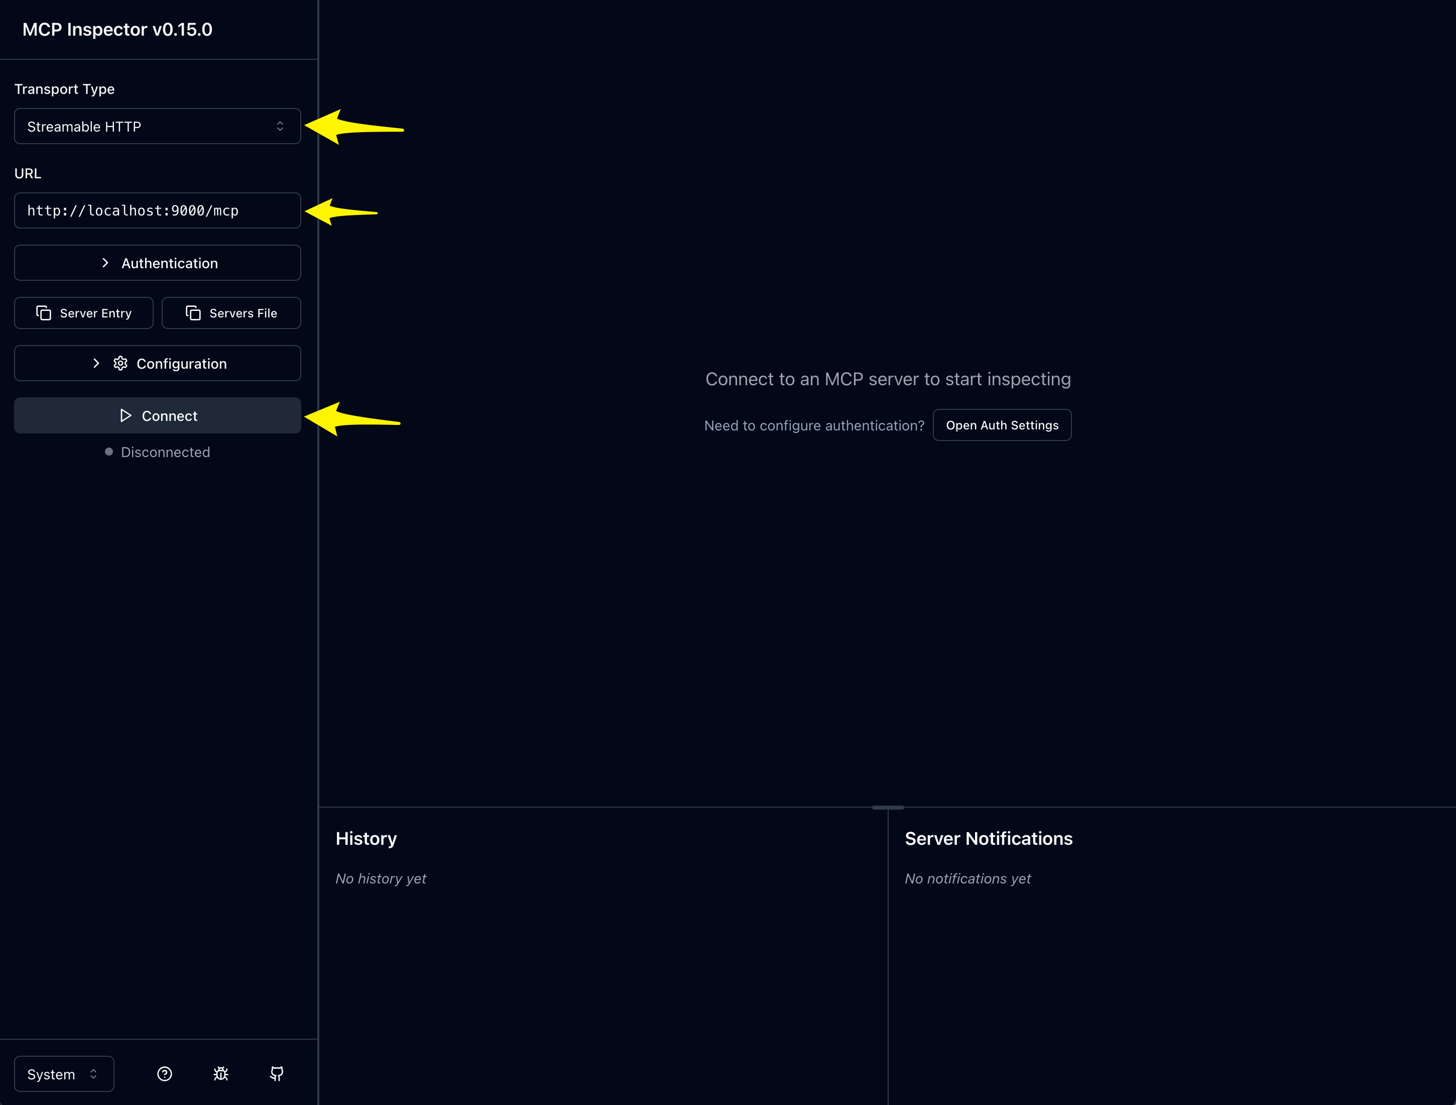This screenshot has height=1105, width=1456.
Task: Open the help question-mark icon
Action: pyautogui.click(x=165, y=1074)
